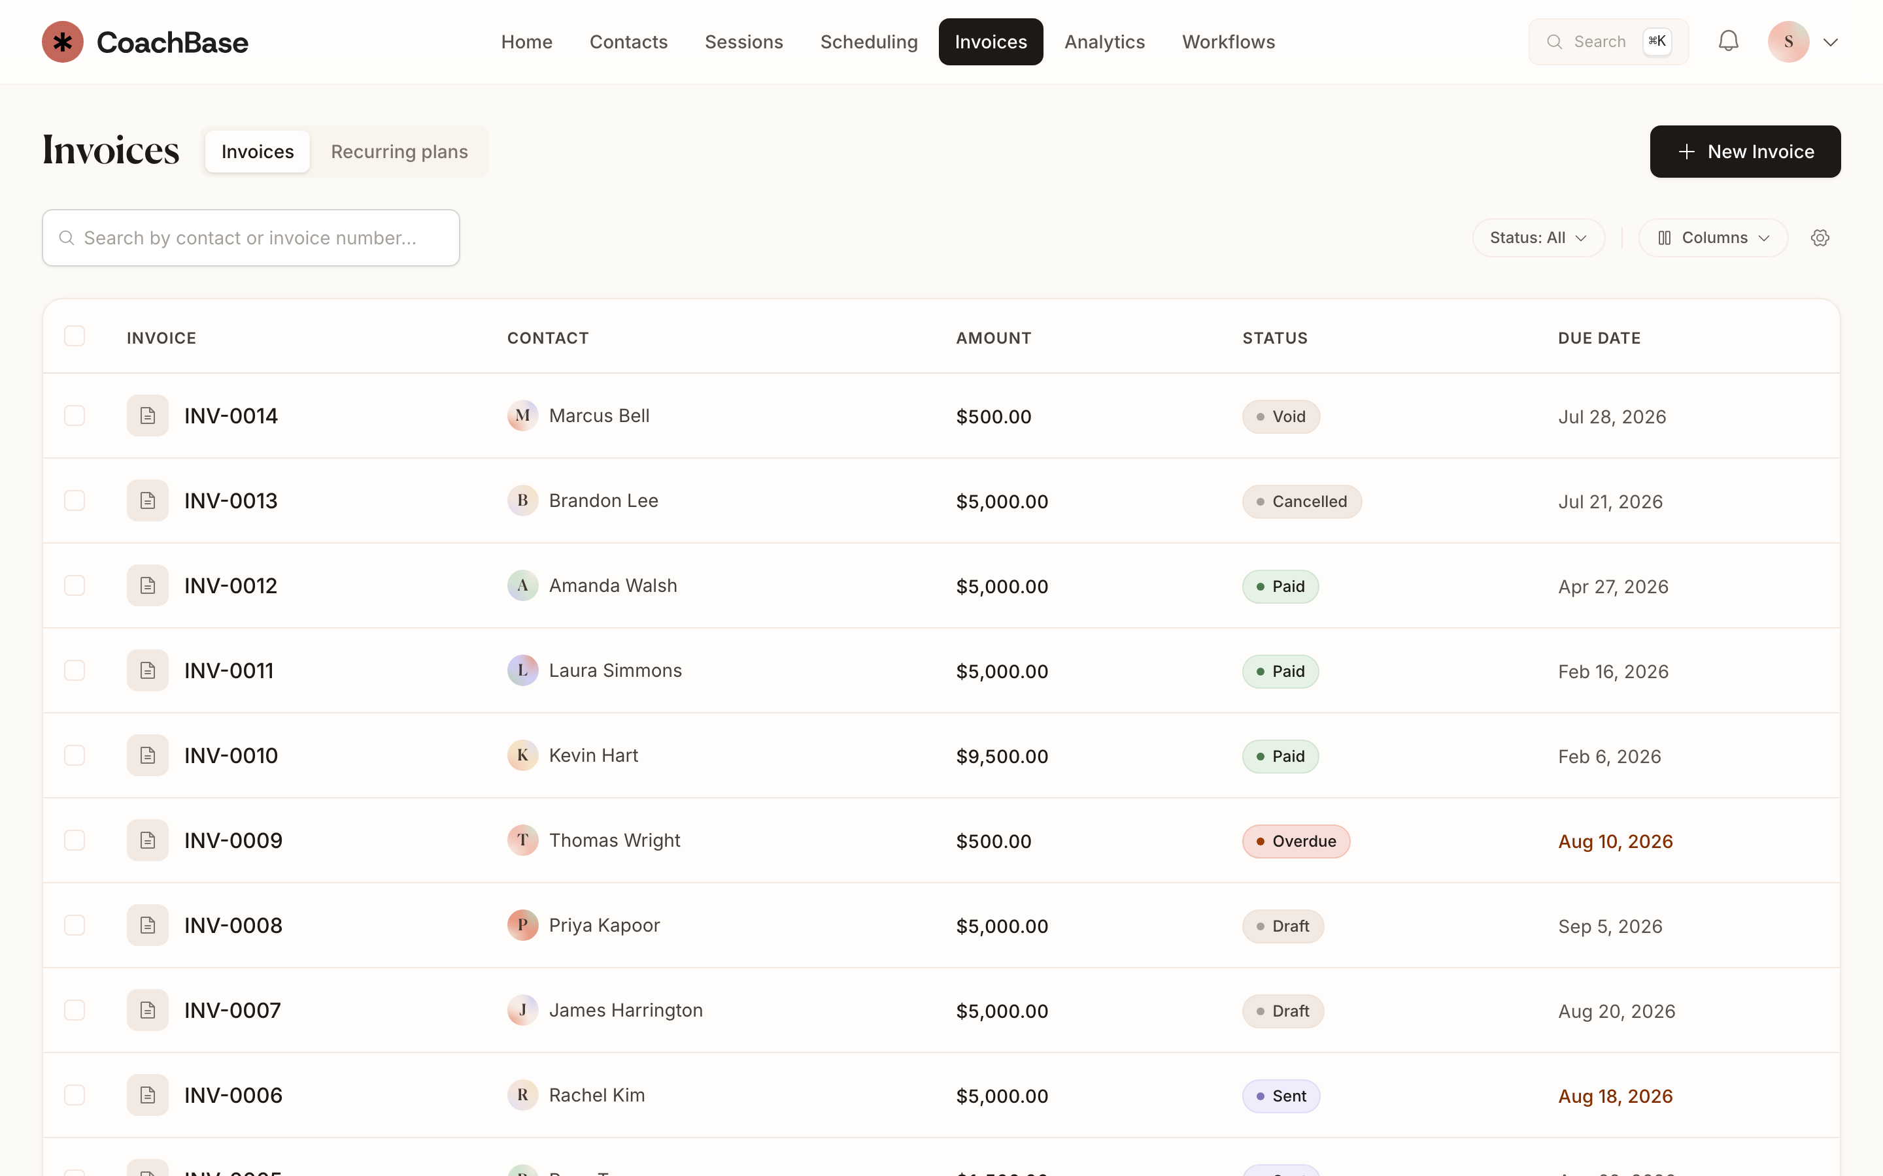Open the Scheduling page
The image size is (1883, 1176).
click(x=868, y=42)
